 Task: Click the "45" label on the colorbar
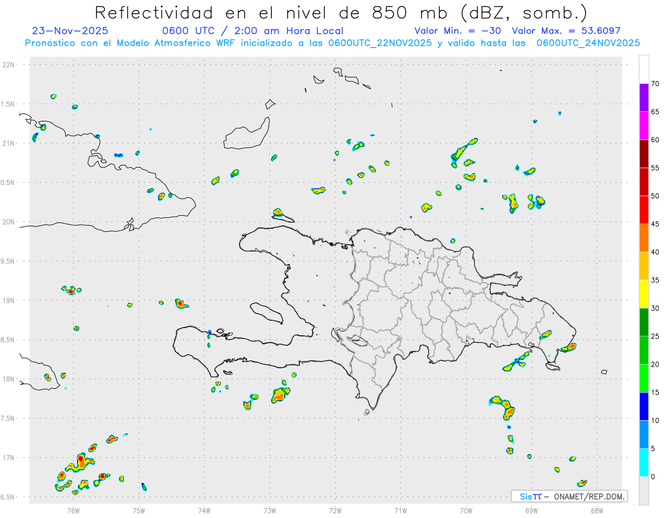point(655,224)
